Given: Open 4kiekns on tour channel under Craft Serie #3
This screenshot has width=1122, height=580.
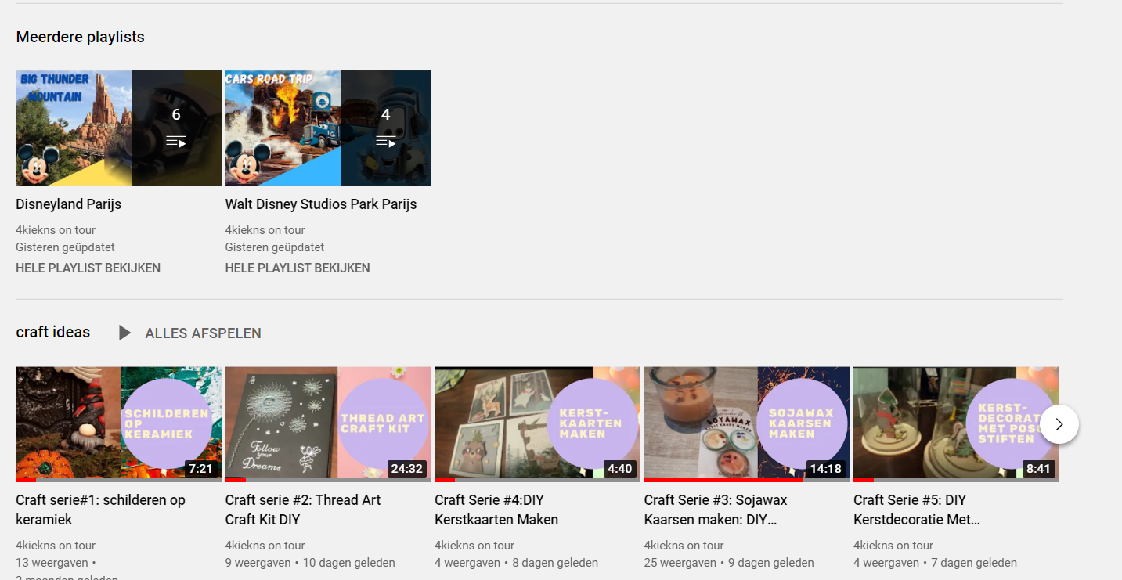Looking at the screenshot, I should point(684,546).
